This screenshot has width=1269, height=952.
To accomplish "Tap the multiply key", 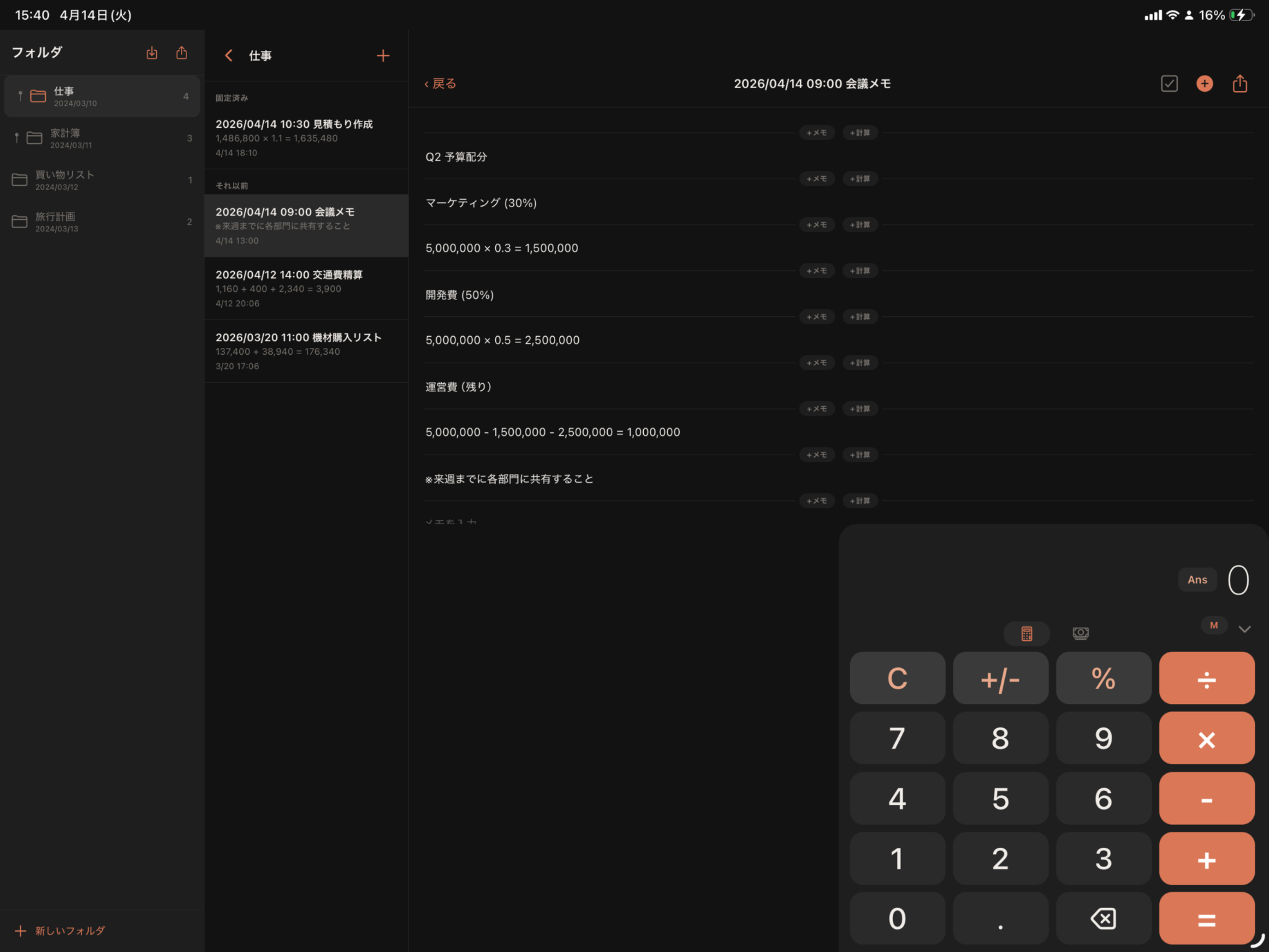I will tap(1206, 738).
